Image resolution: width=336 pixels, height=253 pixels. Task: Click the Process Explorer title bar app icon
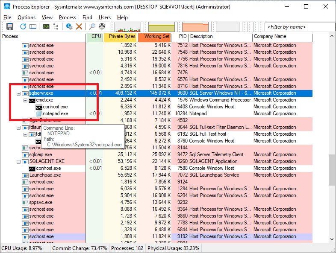(x=7, y=6)
